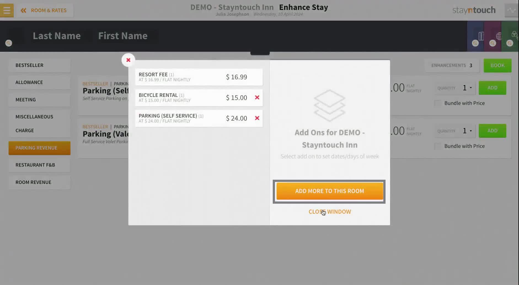Close the add-ons popup with red X
The height and width of the screenshot is (285, 519).
click(x=128, y=60)
